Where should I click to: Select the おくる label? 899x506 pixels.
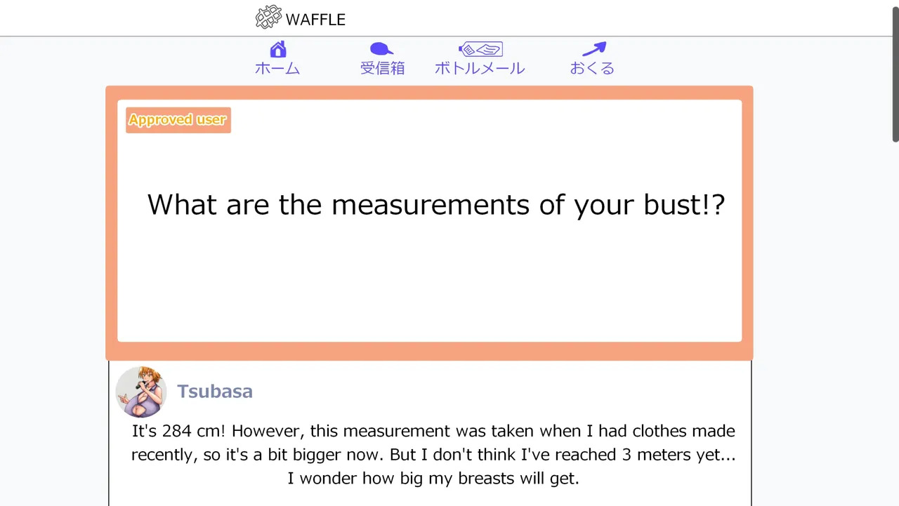coord(592,68)
